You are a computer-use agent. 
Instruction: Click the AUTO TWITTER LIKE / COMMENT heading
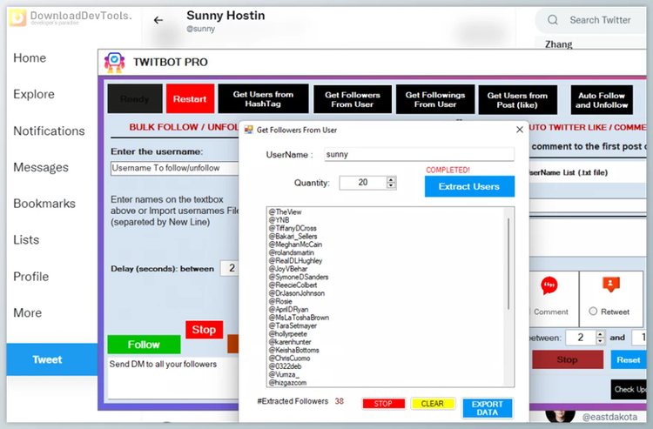click(588, 127)
